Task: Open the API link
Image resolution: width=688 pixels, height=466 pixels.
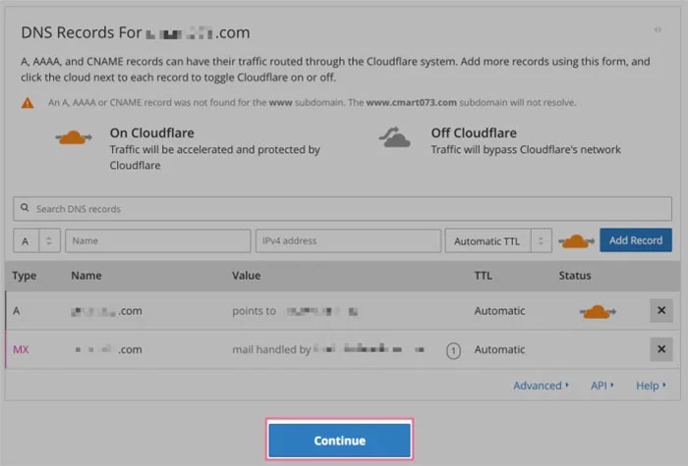Action: (x=602, y=386)
